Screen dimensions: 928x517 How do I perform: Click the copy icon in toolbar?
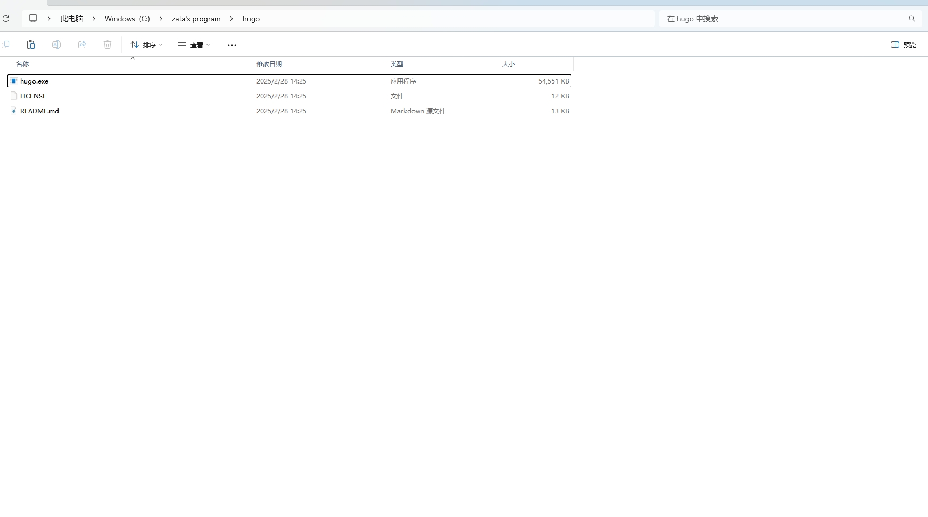point(5,45)
